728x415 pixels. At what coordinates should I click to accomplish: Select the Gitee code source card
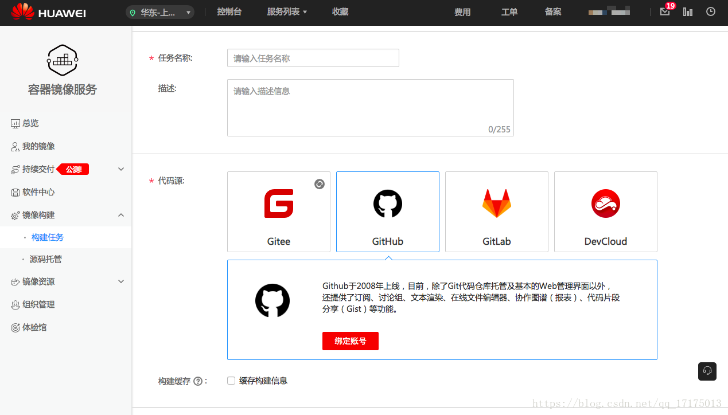pos(279,212)
